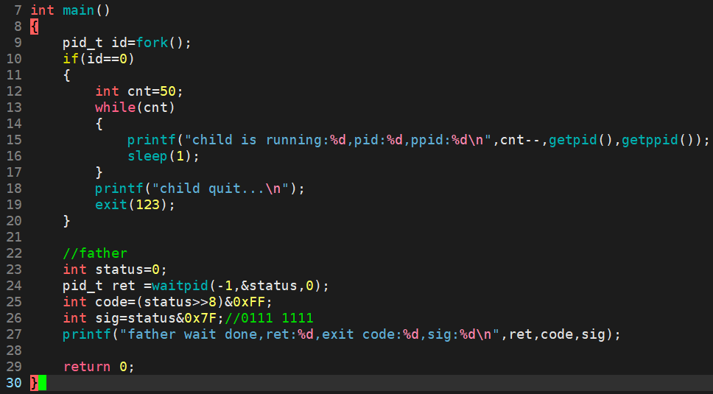Click the green cursor block on line 30
The height and width of the screenshot is (394, 713).
click(42, 383)
